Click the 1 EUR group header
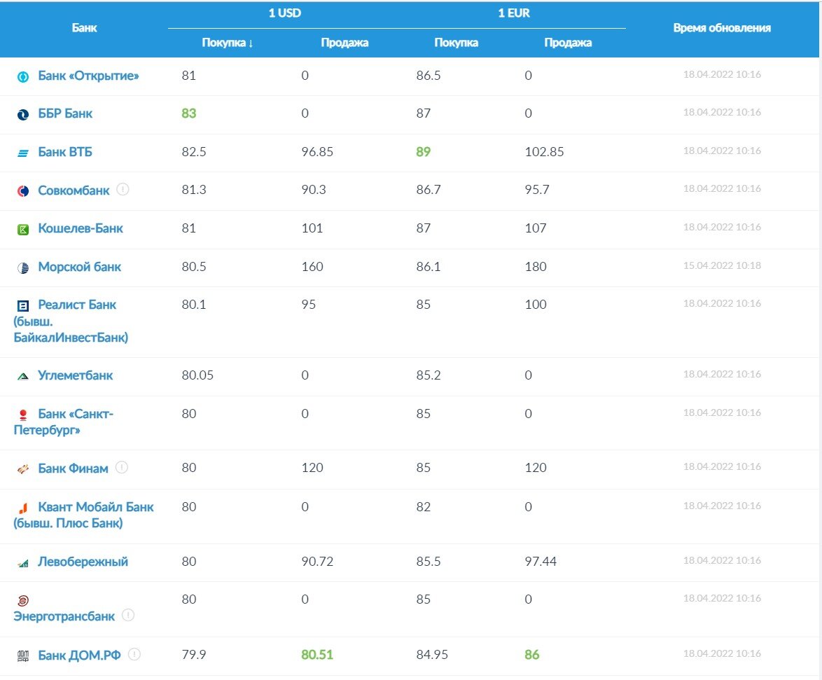 coord(514,13)
